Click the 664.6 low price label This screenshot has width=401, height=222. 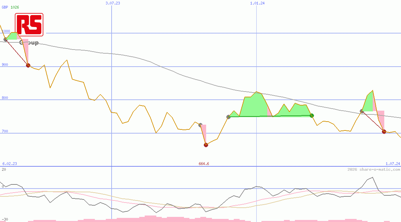tap(203, 164)
